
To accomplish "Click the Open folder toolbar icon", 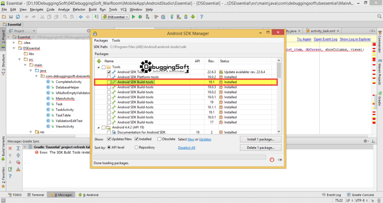I will pos(4,17).
